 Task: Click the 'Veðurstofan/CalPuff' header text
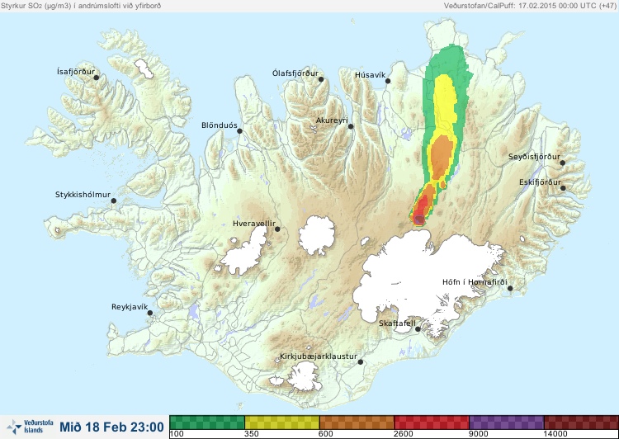pyautogui.click(x=529, y=6)
